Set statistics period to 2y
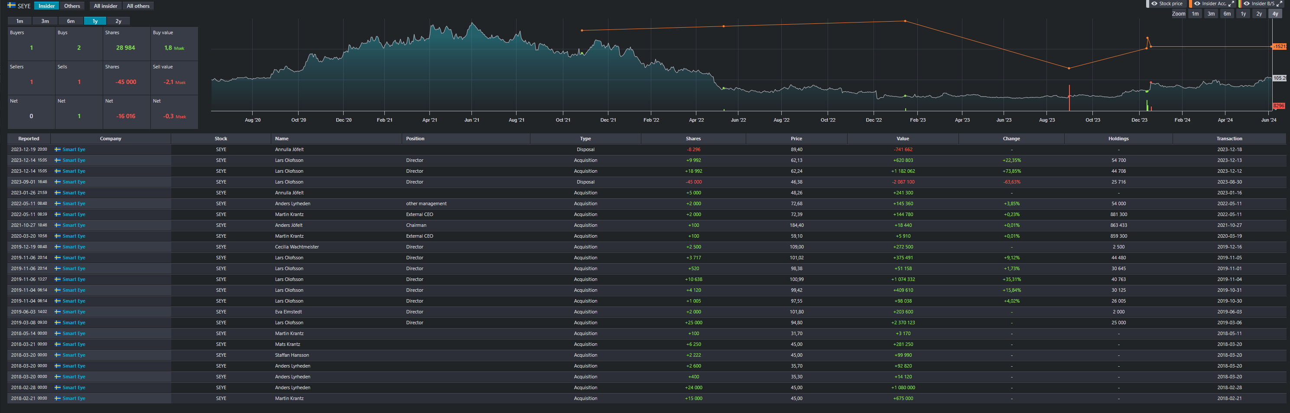This screenshot has height=413, width=1290. pos(118,21)
